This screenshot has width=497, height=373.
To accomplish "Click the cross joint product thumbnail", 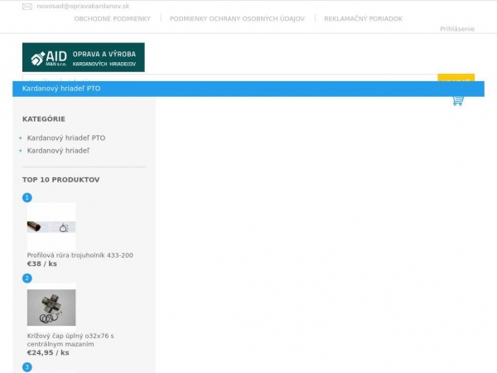I will tap(51, 308).
